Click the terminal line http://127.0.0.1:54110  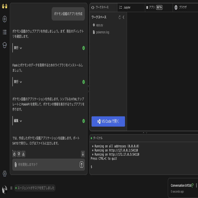tap(123, 150)
